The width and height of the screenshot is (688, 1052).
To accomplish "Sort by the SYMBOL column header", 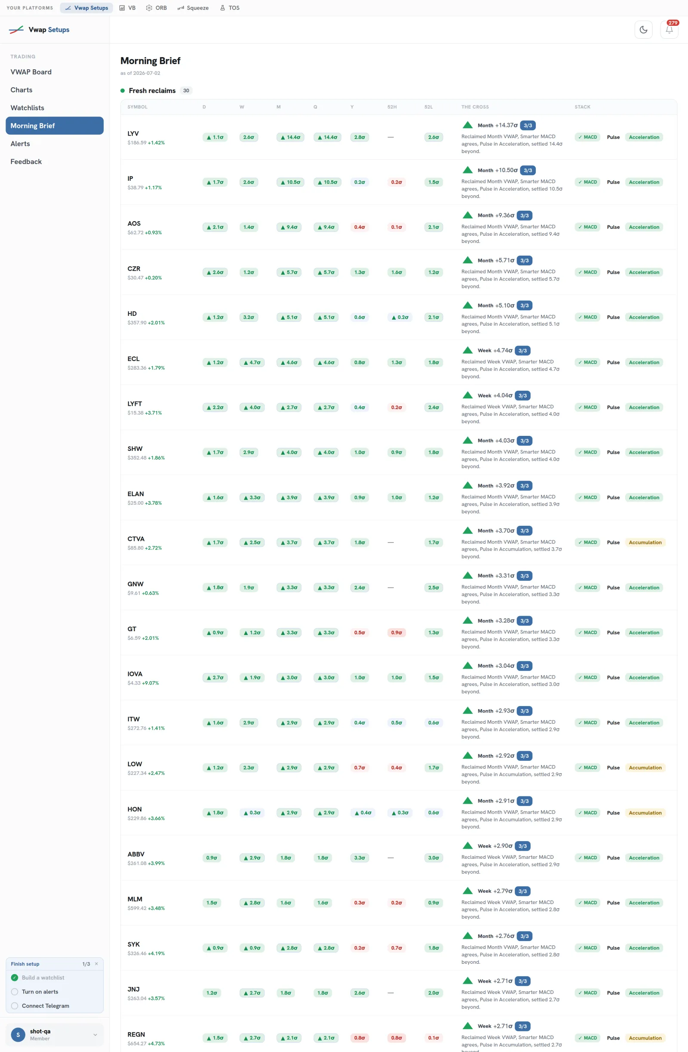I will 138,107.
